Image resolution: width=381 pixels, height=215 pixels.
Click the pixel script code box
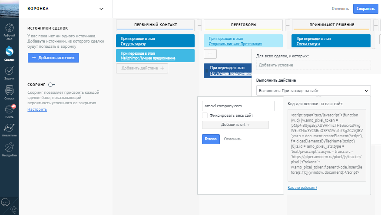327,145
